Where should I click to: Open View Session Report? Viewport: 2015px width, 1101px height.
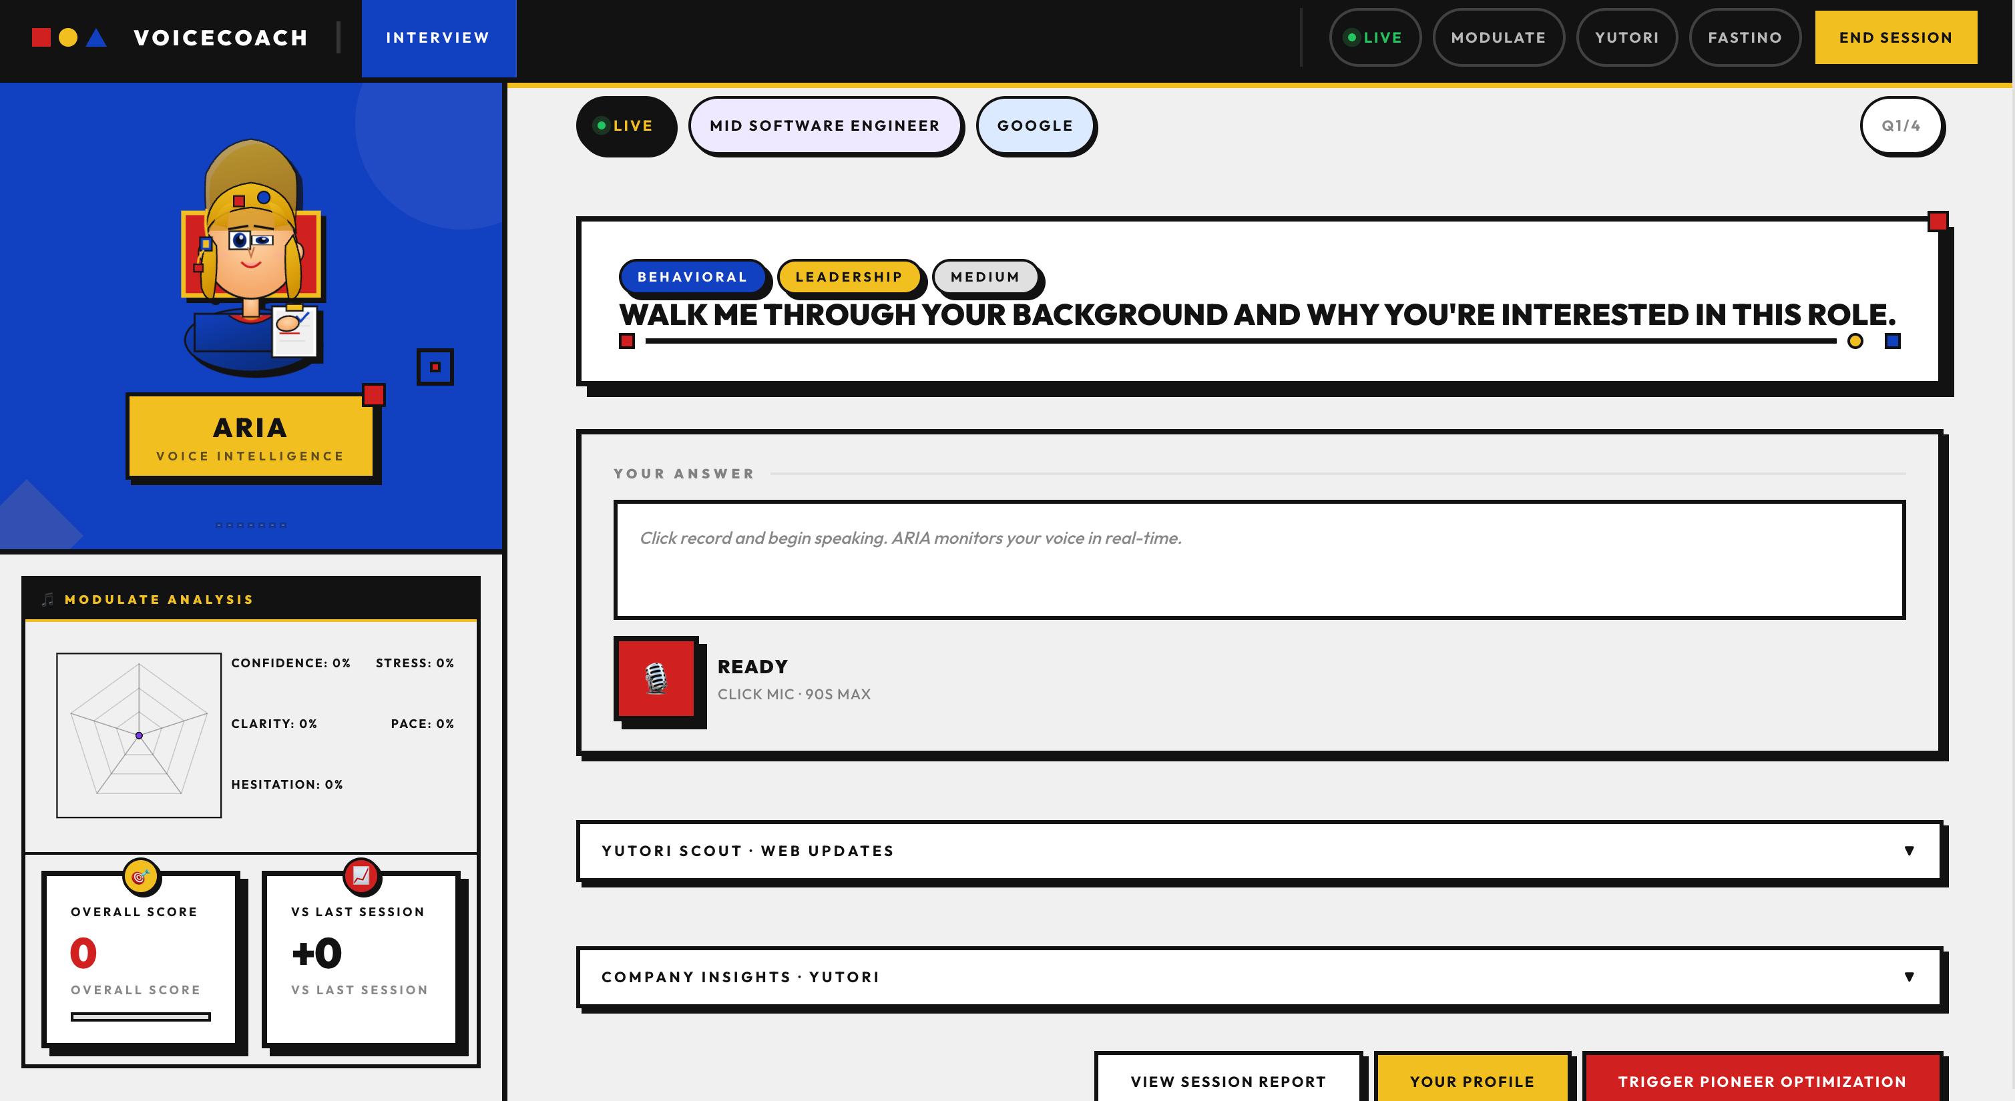(1227, 1081)
